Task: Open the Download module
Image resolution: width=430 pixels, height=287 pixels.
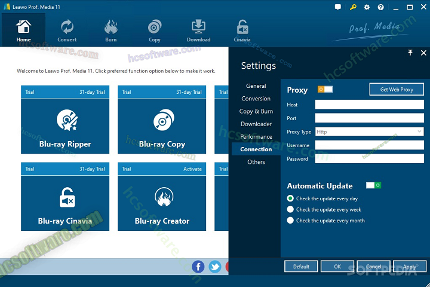Action: point(198,30)
